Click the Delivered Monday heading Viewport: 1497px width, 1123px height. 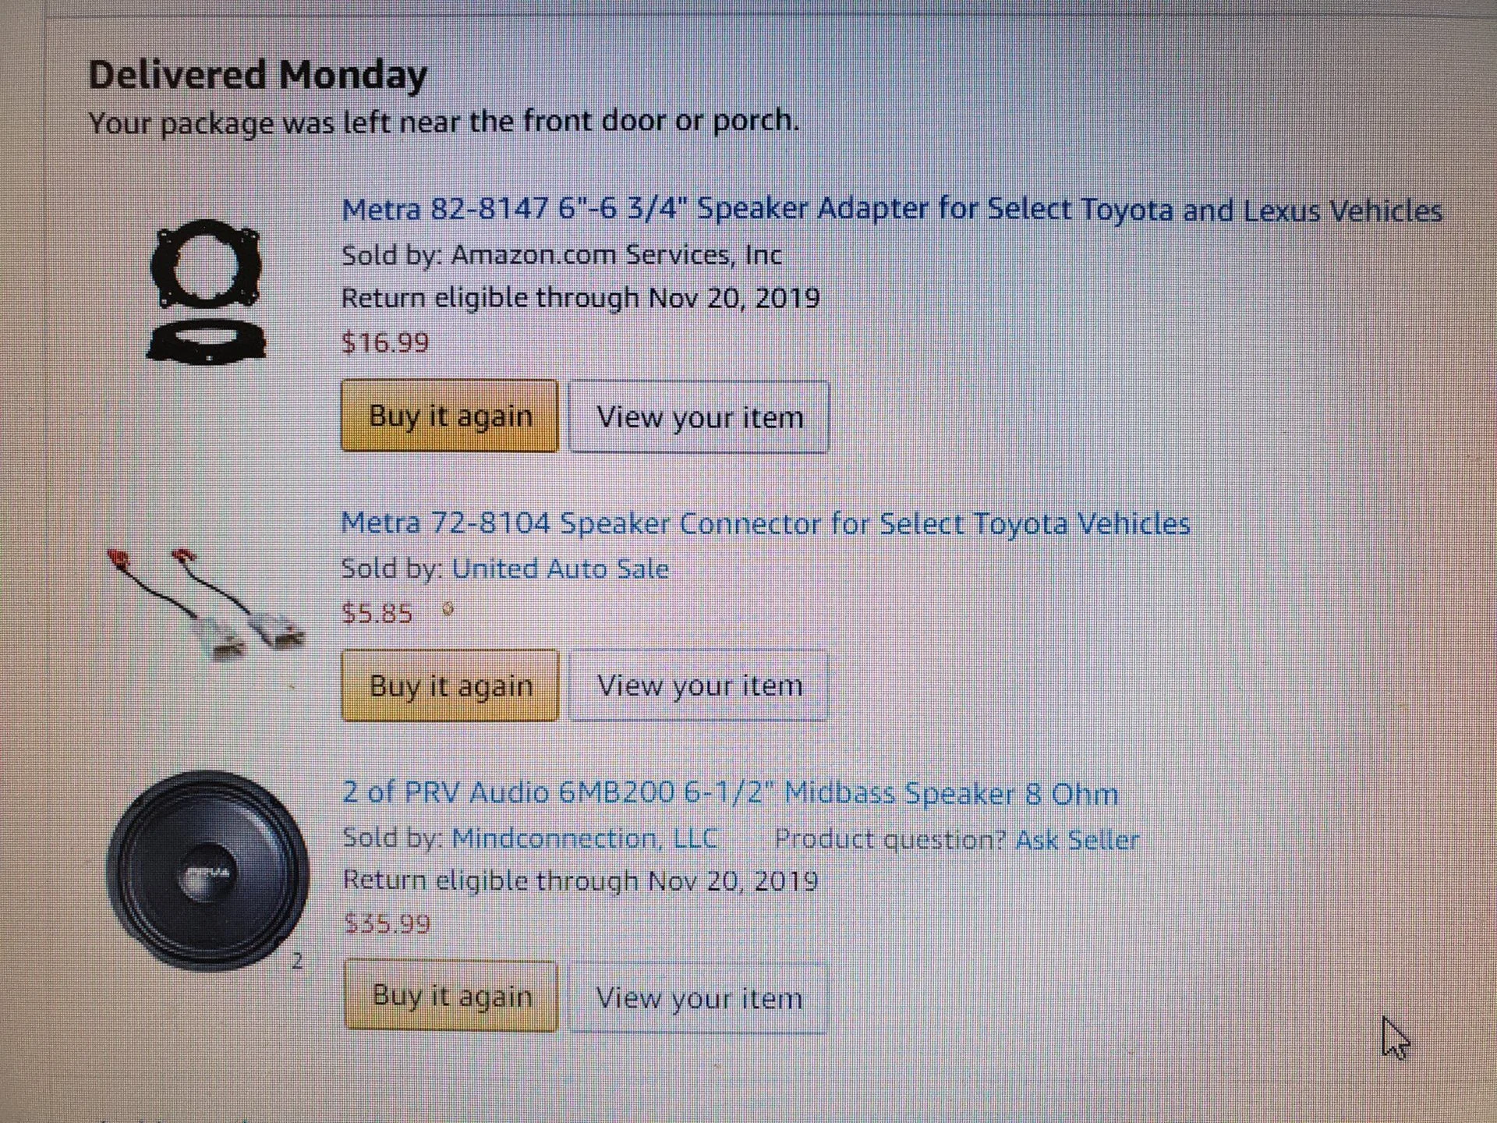click(x=257, y=76)
